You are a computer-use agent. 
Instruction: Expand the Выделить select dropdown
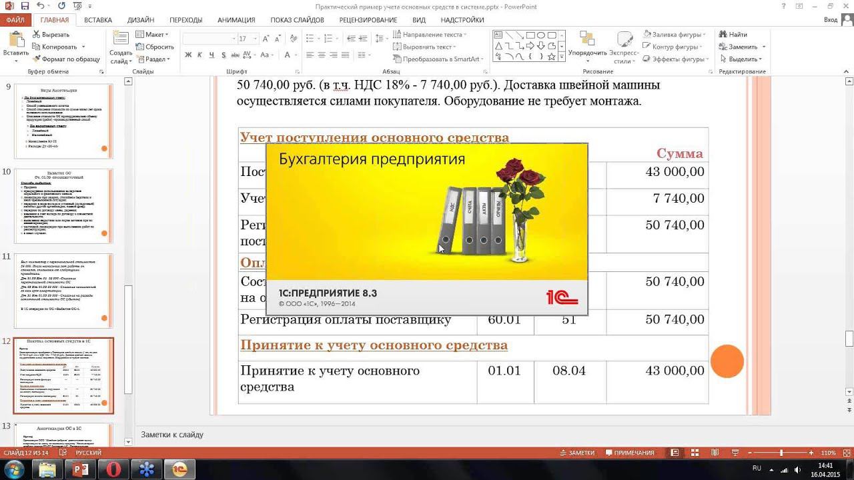pos(741,59)
